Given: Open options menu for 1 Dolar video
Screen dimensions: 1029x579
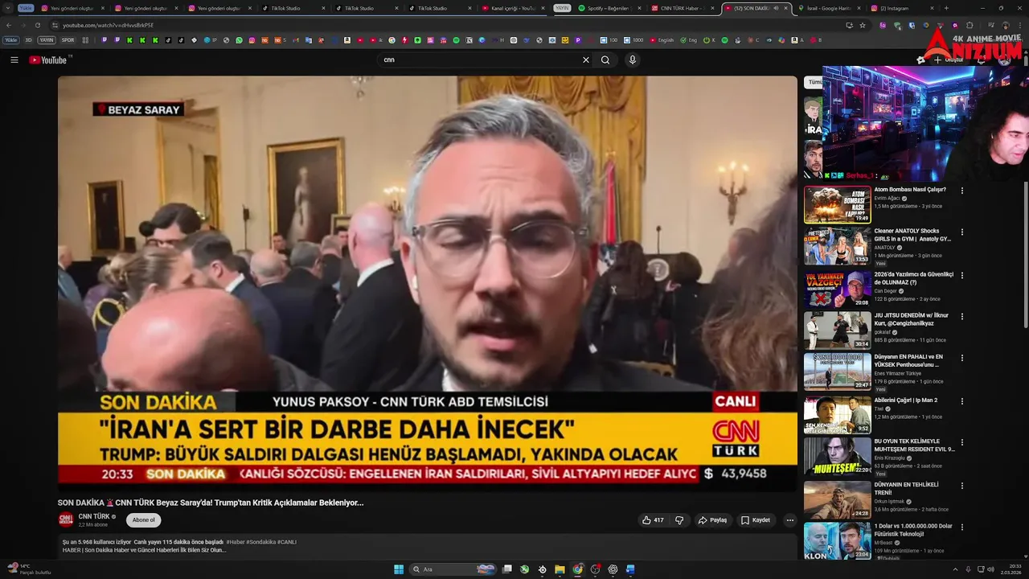Looking at the screenshot, I should pos(961,527).
